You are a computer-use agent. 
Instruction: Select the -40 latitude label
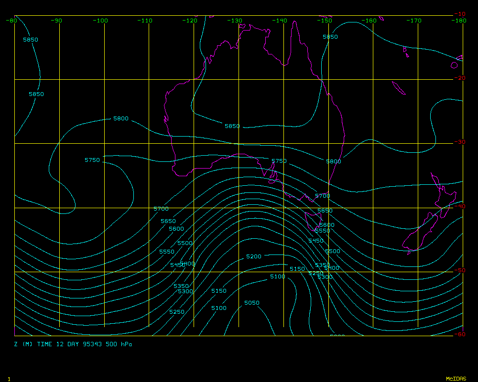[459, 206]
